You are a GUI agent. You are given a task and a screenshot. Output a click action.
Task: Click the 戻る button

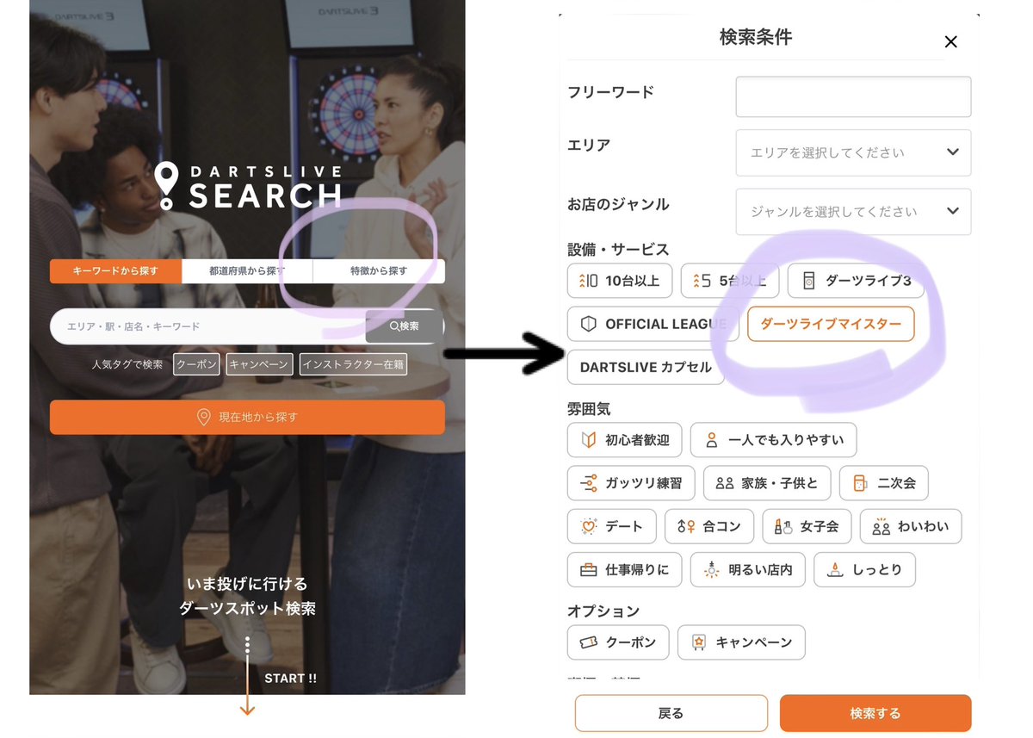click(671, 713)
